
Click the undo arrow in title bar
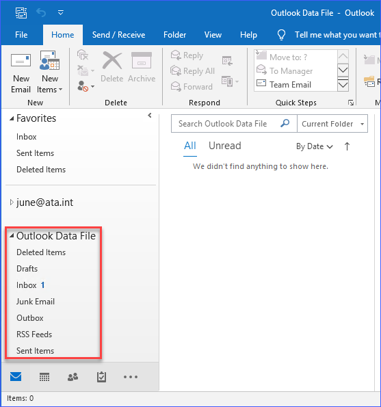(41, 12)
